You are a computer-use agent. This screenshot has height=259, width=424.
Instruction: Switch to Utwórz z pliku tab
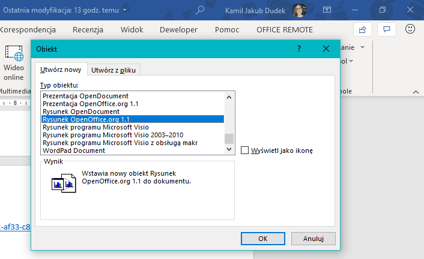114,70
